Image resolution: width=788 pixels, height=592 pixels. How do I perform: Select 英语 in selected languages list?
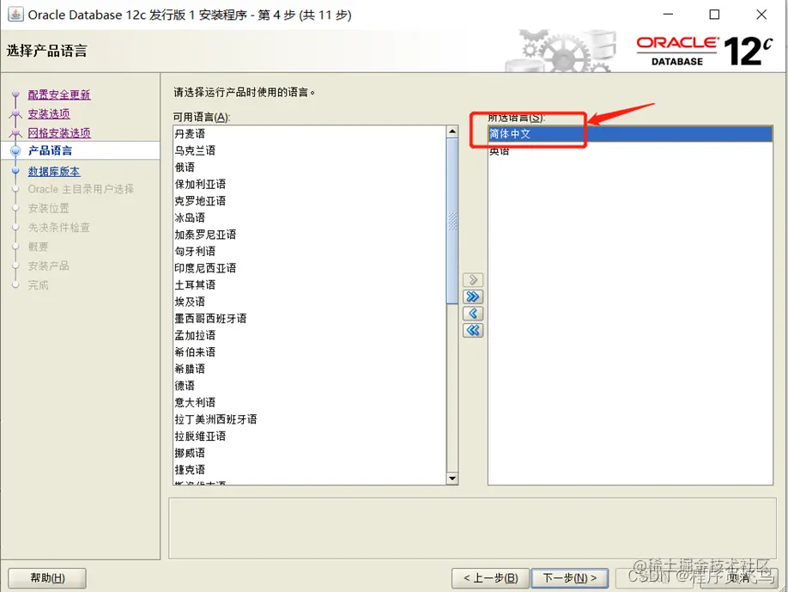630,150
